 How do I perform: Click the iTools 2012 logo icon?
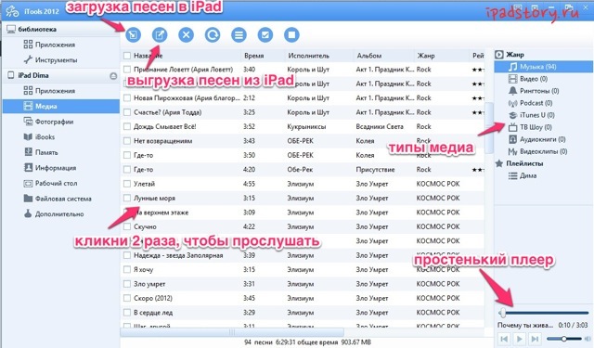coord(12,11)
